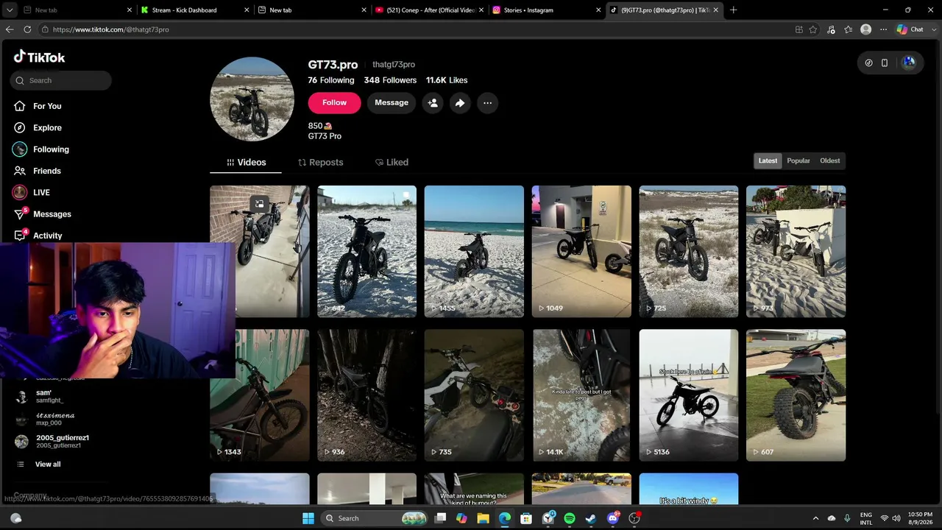The image size is (942, 530).
Task: Open the Windows Start menu
Action: [x=308, y=518]
